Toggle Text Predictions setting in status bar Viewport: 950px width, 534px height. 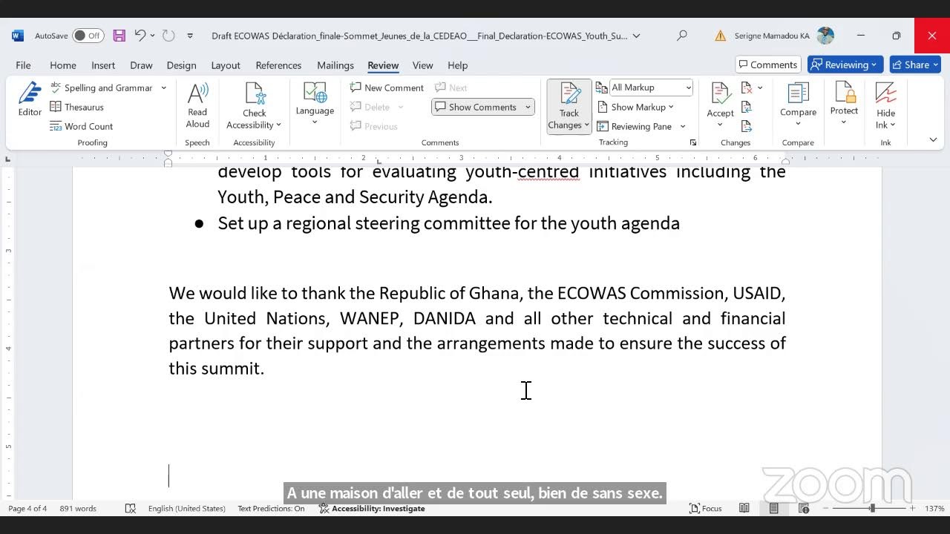[271, 508]
